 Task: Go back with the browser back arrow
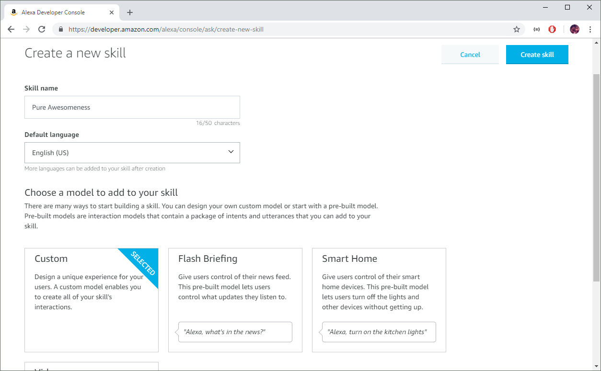(11, 29)
